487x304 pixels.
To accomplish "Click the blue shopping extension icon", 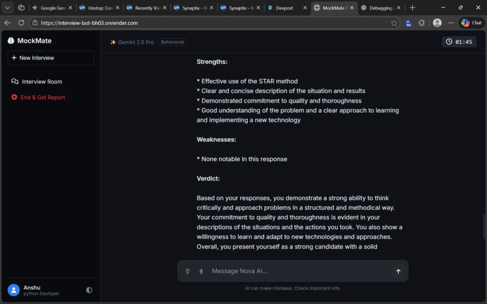I will pyautogui.click(x=408, y=23).
